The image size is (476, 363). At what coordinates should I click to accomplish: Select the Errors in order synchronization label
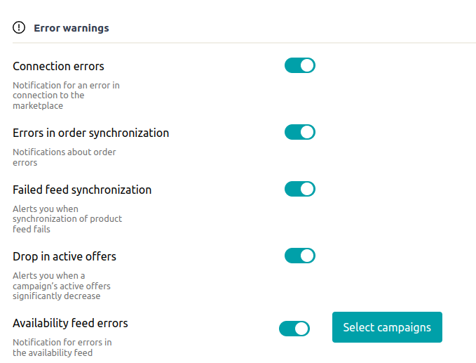pyautogui.click(x=90, y=133)
